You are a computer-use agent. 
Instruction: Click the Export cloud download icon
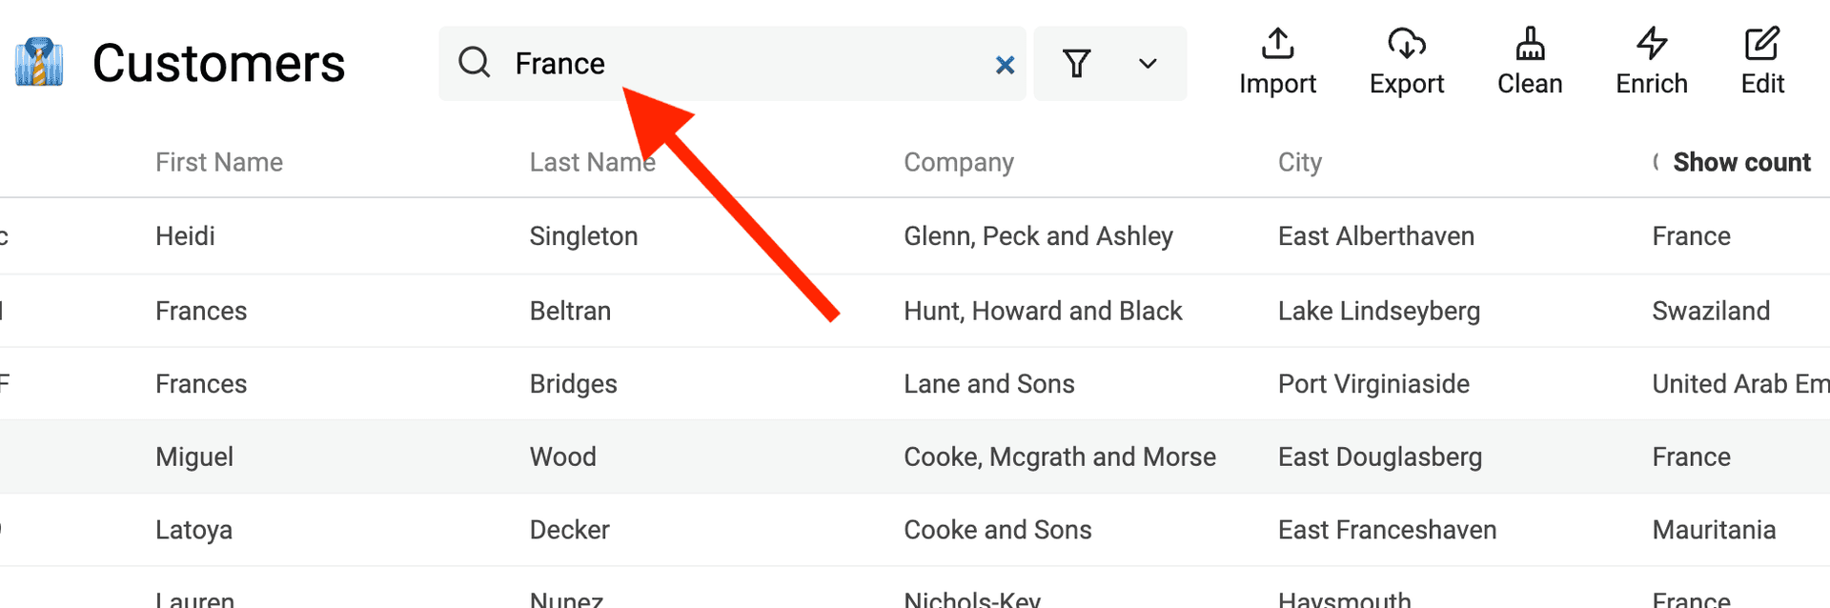click(x=1406, y=44)
